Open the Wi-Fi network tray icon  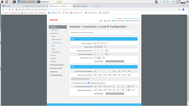(x=164, y=2)
